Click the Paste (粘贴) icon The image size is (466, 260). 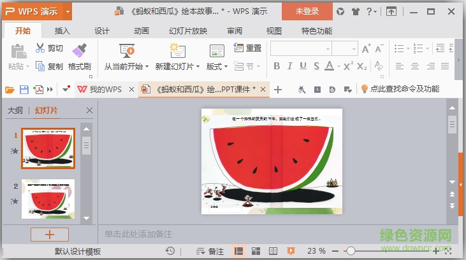(x=18, y=51)
